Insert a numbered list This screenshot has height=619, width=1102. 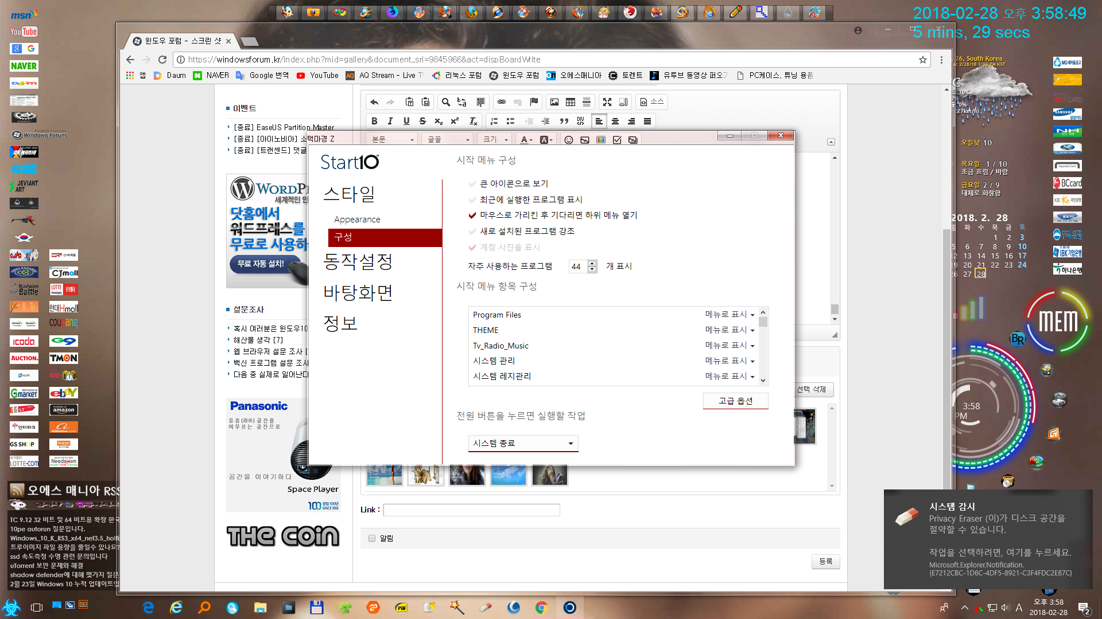click(494, 121)
